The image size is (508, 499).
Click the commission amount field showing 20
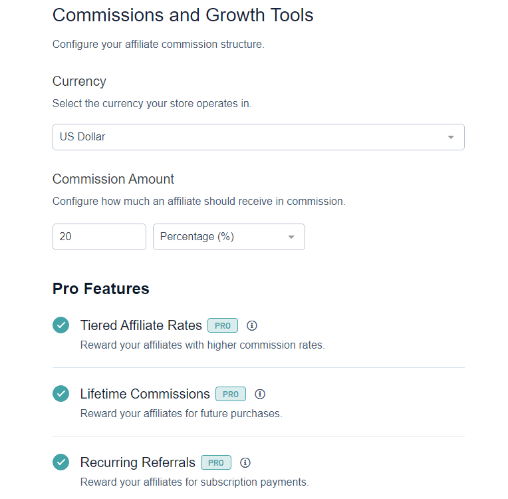(100, 237)
